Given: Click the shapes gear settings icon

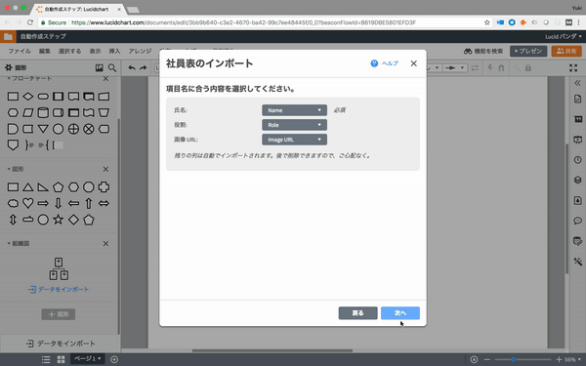Looking at the screenshot, I should (x=8, y=67).
